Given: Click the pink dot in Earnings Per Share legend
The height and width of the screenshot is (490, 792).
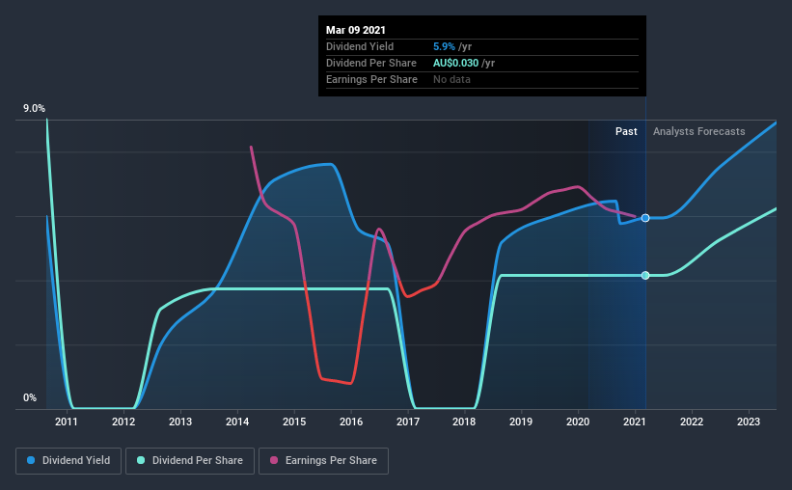Looking at the screenshot, I should [274, 460].
